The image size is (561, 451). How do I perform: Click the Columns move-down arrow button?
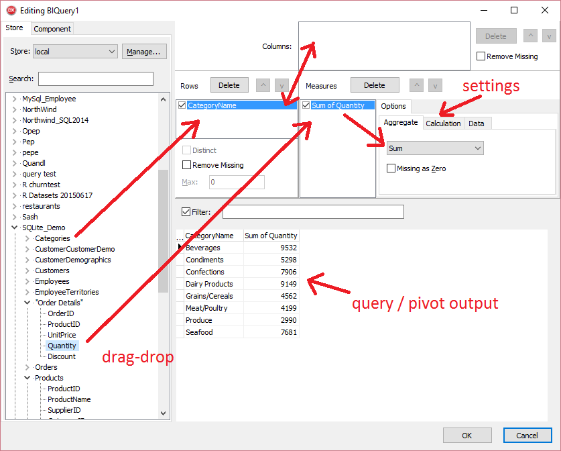[549, 36]
